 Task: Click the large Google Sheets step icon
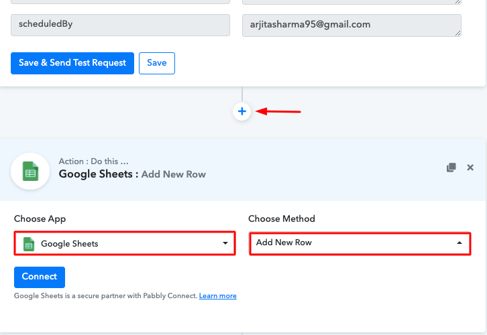click(x=30, y=172)
